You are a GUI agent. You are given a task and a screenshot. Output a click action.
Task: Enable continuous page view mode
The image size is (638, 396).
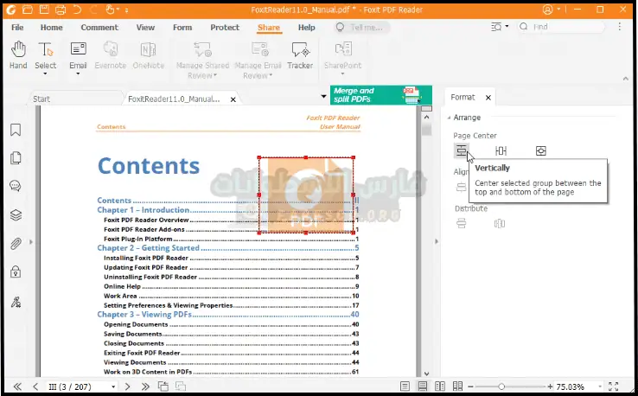[423, 386]
